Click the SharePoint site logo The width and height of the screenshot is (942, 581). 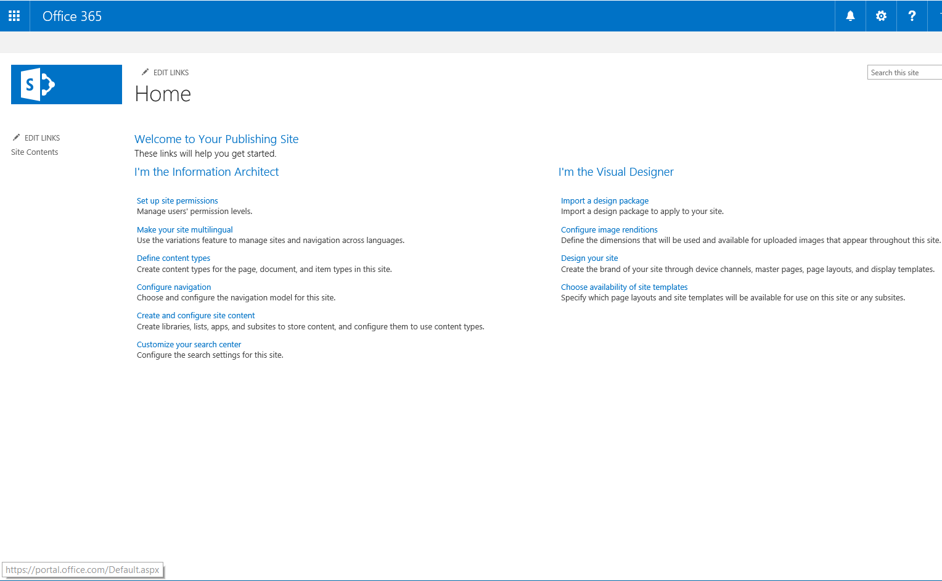(x=67, y=84)
